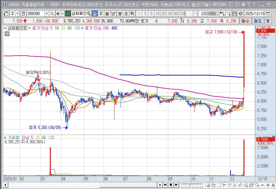This screenshot has width=276, height=189.
Task: Click the eraser drawing tool icon at bottom
Action: pos(246,185)
